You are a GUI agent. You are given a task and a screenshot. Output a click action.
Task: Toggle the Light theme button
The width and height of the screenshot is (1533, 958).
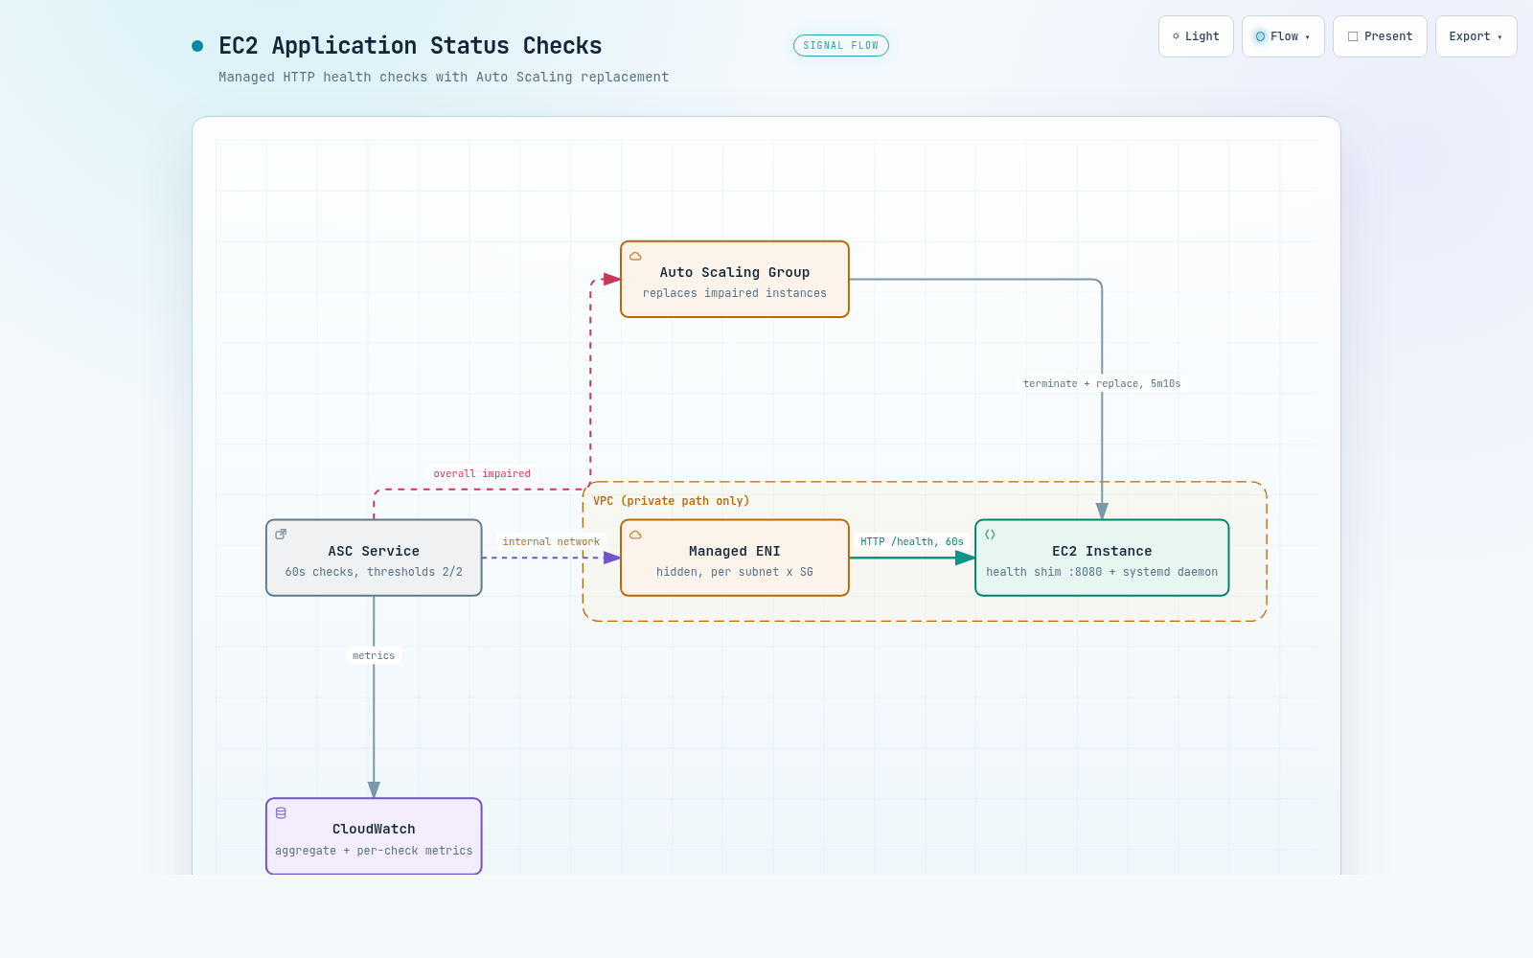click(x=1196, y=36)
